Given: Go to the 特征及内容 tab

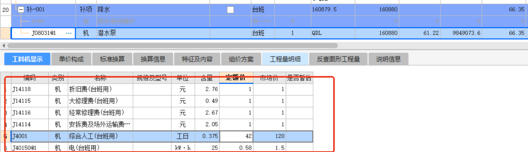Looking at the screenshot, I should (197, 59).
